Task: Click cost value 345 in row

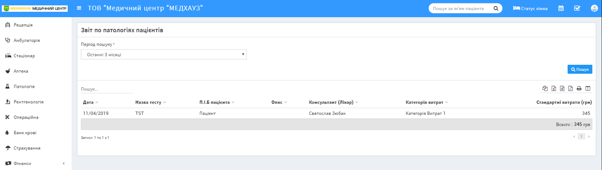Action: click(586, 113)
